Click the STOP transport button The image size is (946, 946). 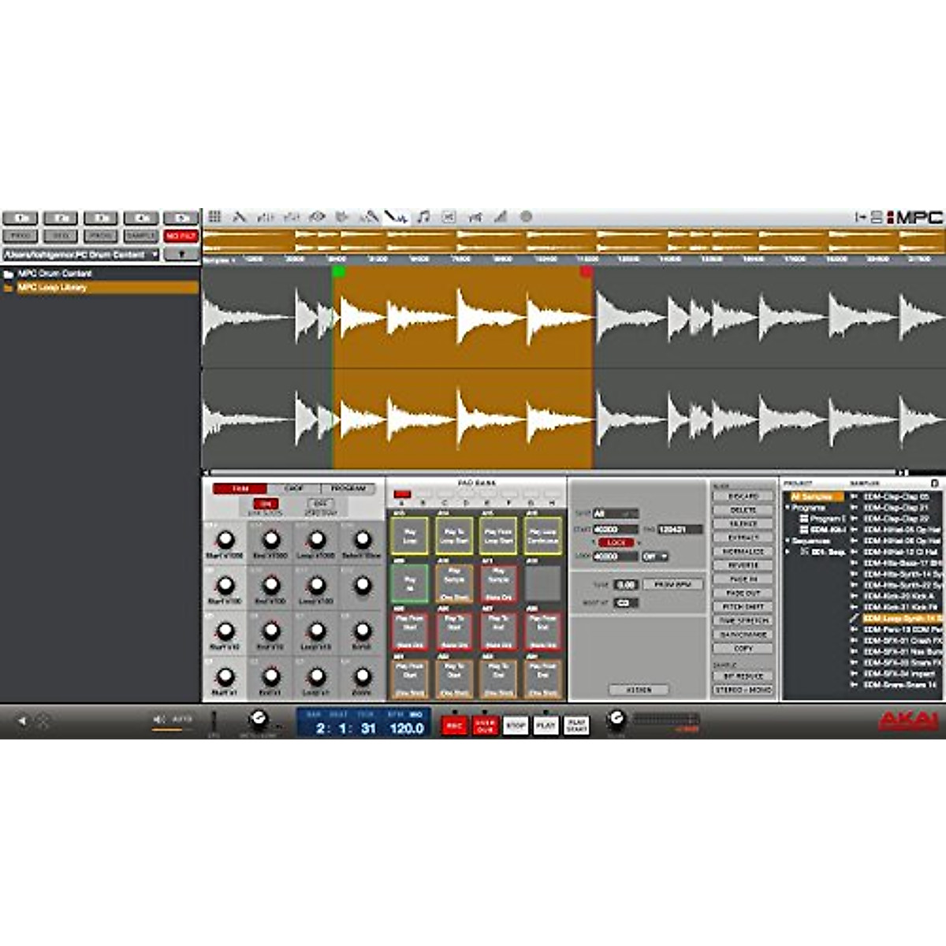(x=516, y=726)
